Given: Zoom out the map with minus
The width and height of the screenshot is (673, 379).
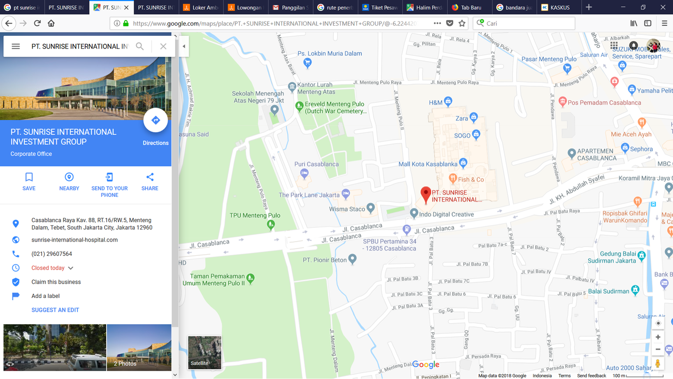Looking at the screenshot, I should pyautogui.click(x=658, y=349).
